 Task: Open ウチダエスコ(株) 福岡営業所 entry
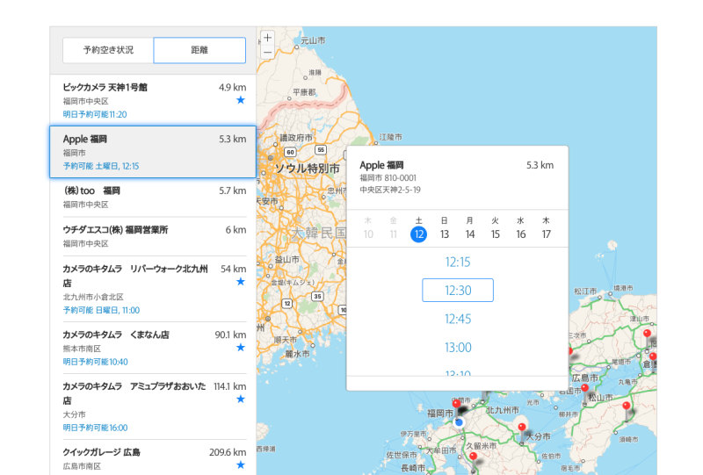(153, 236)
